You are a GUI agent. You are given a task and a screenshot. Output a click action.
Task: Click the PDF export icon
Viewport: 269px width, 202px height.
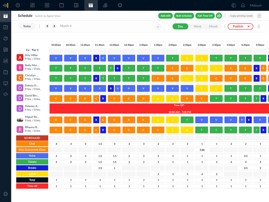tap(219, 16)
